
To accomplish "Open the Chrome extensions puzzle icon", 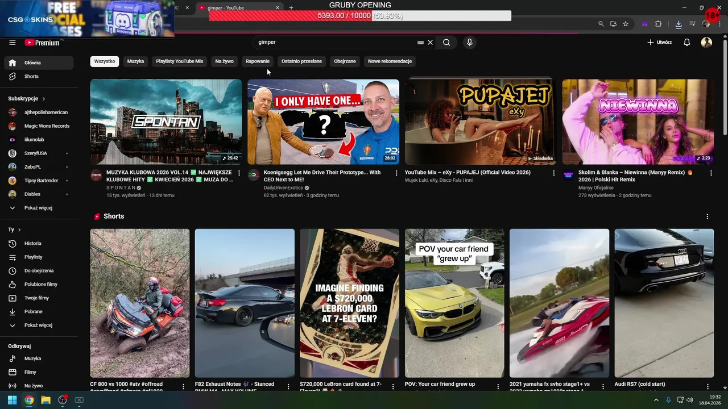I will tap(659, 24).
